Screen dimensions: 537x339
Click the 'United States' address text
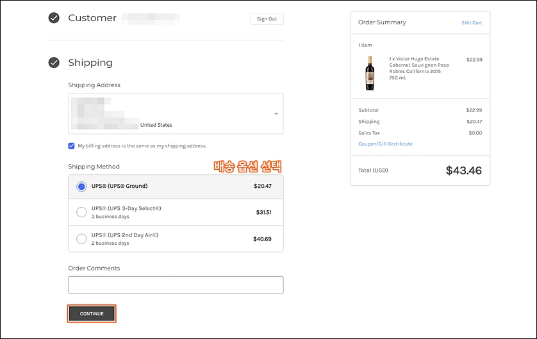(156, 125)
